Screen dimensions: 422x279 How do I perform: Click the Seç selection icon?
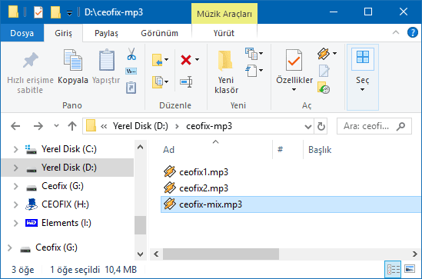click(x=363, y=57)
